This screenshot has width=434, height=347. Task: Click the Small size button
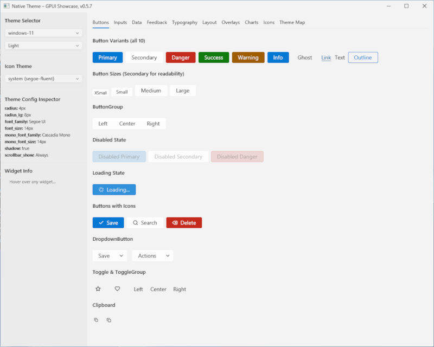coord(122,92)
